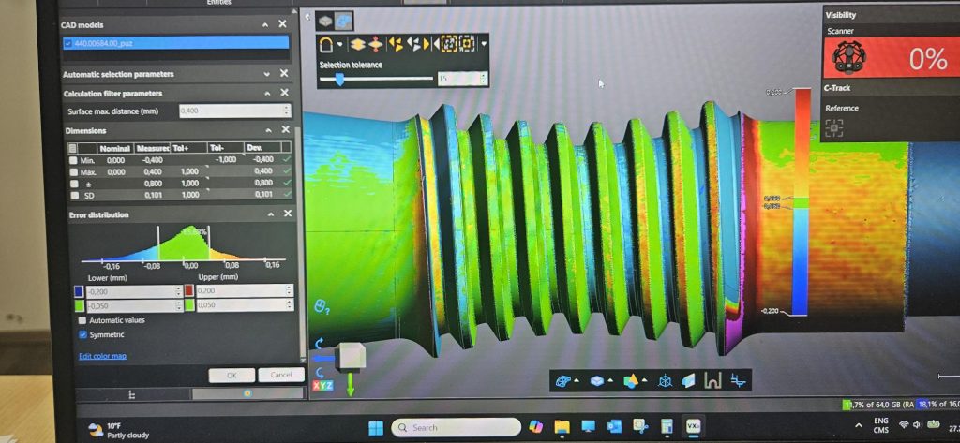
Task: Click the Windows taskbar Search box
Action: [x=456, y=428]
